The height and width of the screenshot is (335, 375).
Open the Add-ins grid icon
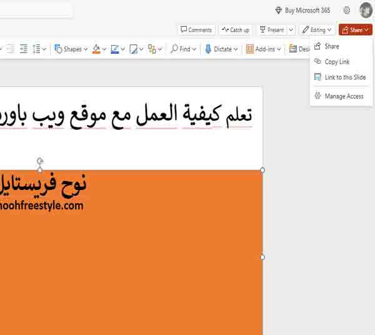249,49
